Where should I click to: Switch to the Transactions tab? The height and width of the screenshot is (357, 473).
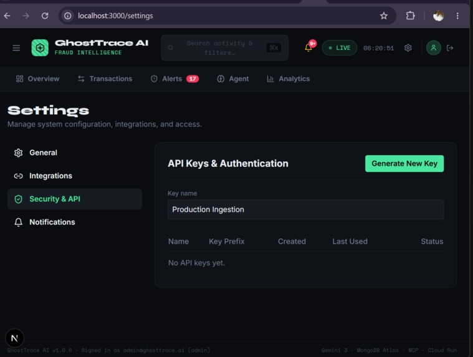click(105, 79)
